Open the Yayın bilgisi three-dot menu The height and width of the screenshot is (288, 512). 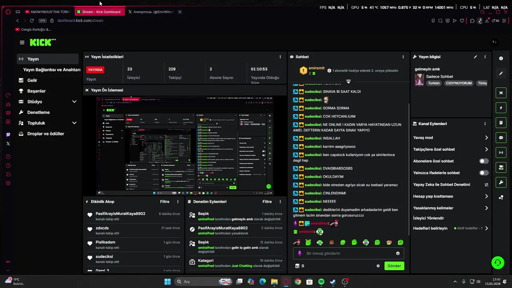[485, 57]
